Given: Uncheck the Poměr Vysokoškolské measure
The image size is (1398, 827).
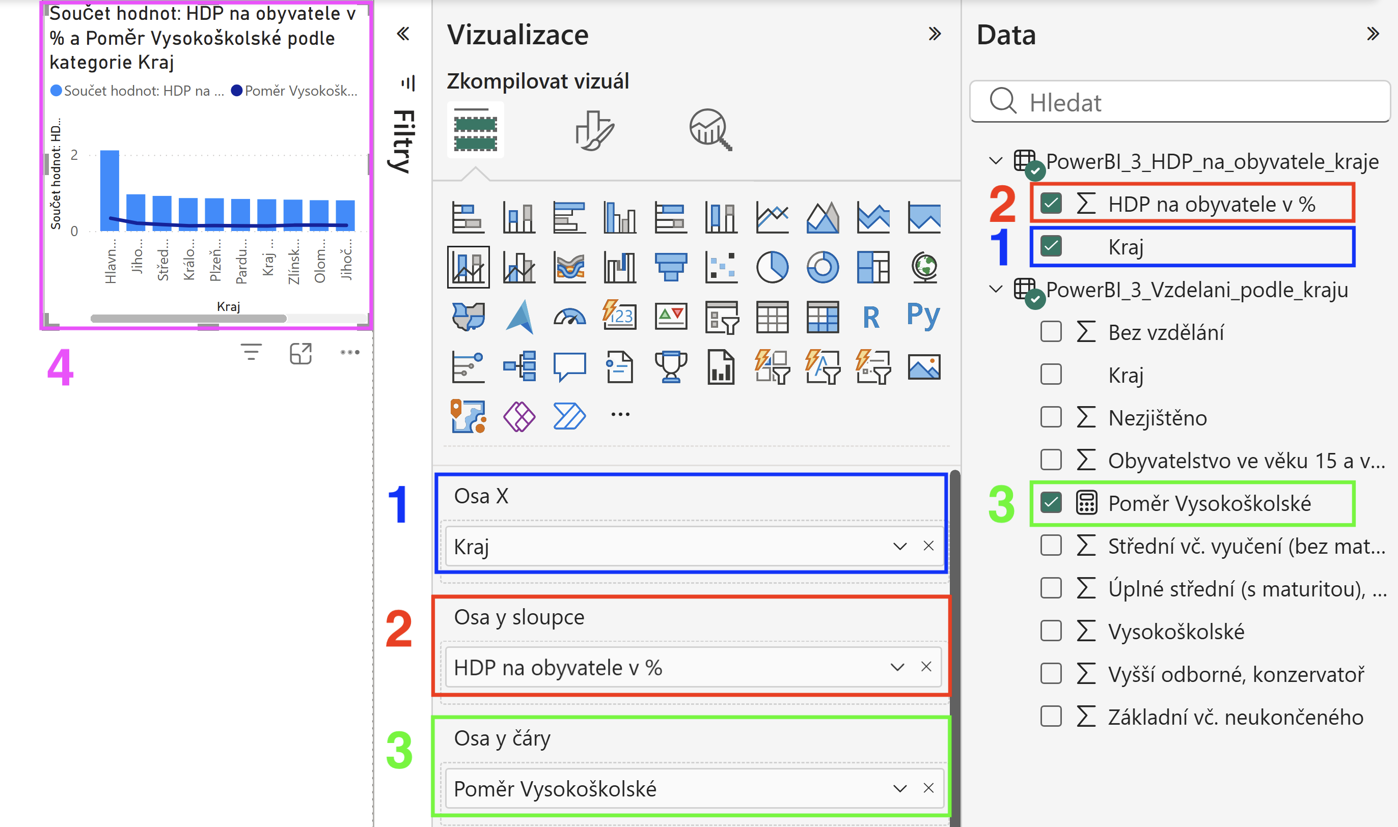Looking at the screenshot, I should coord(1051,503).
